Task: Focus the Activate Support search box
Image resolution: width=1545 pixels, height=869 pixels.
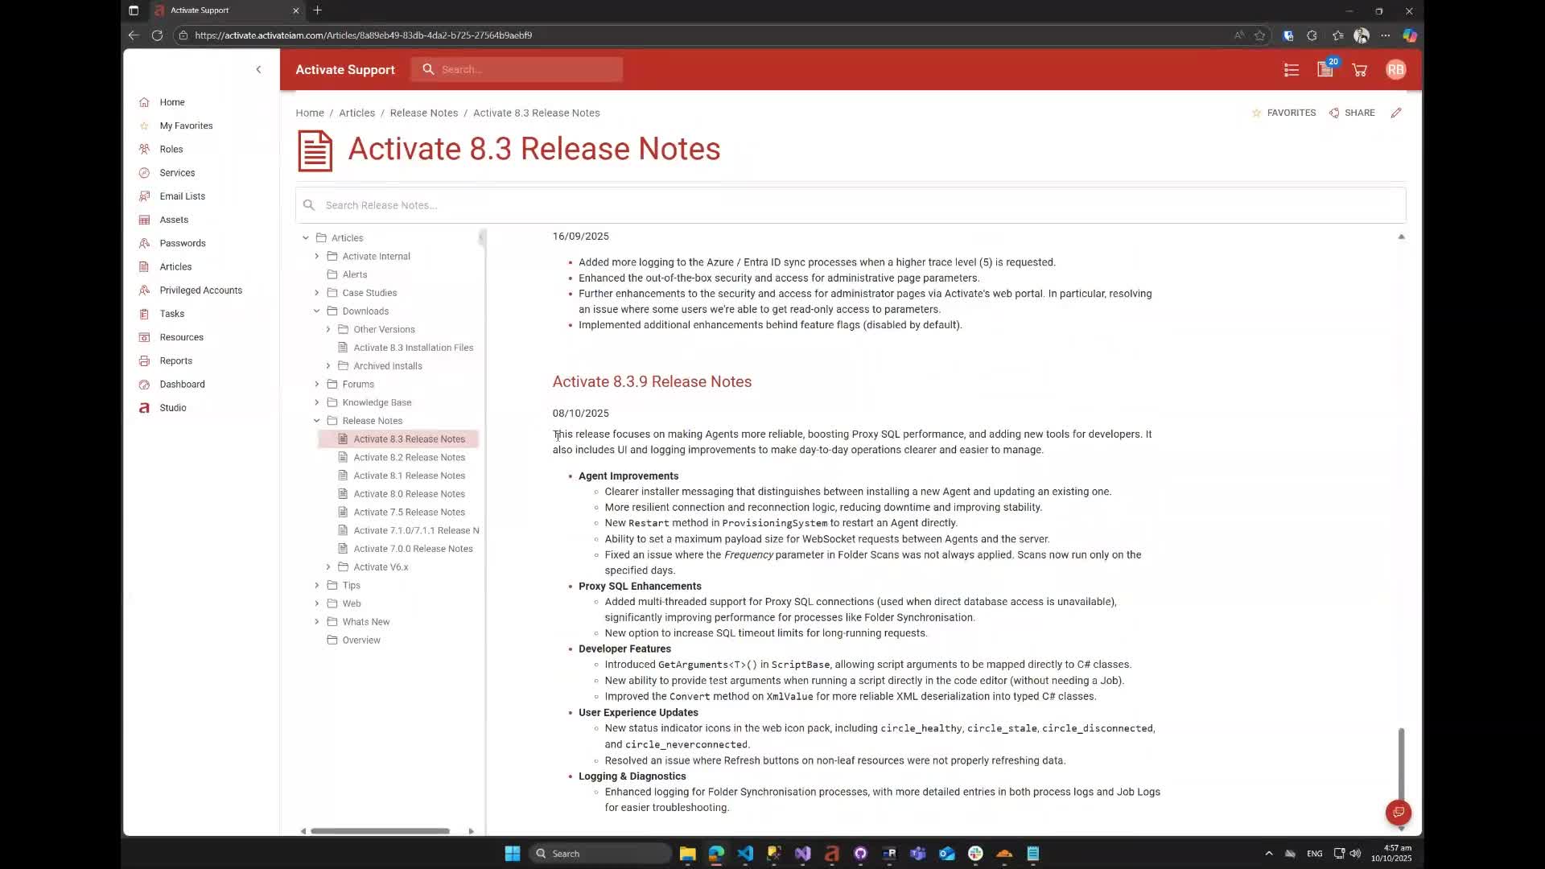Action: (x=517, y=70)
